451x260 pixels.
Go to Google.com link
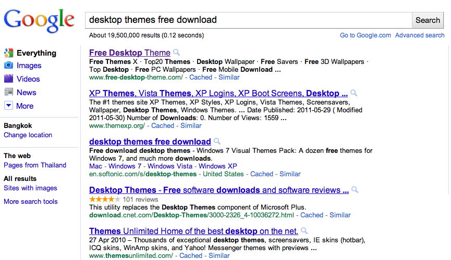pyautogui.click(x=365, y=35)
